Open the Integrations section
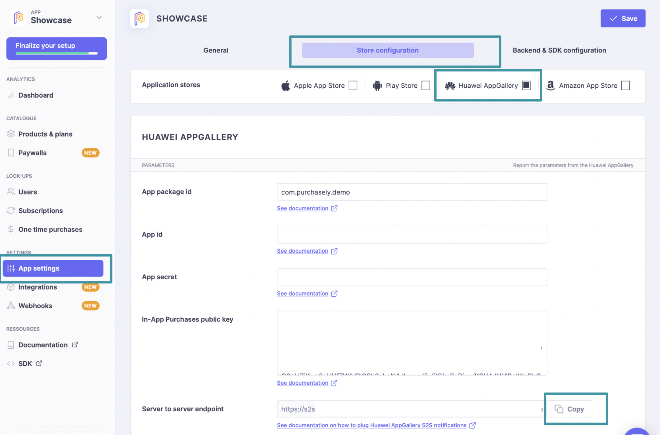This screenshot has width=661, height=435. pos(38,287)
